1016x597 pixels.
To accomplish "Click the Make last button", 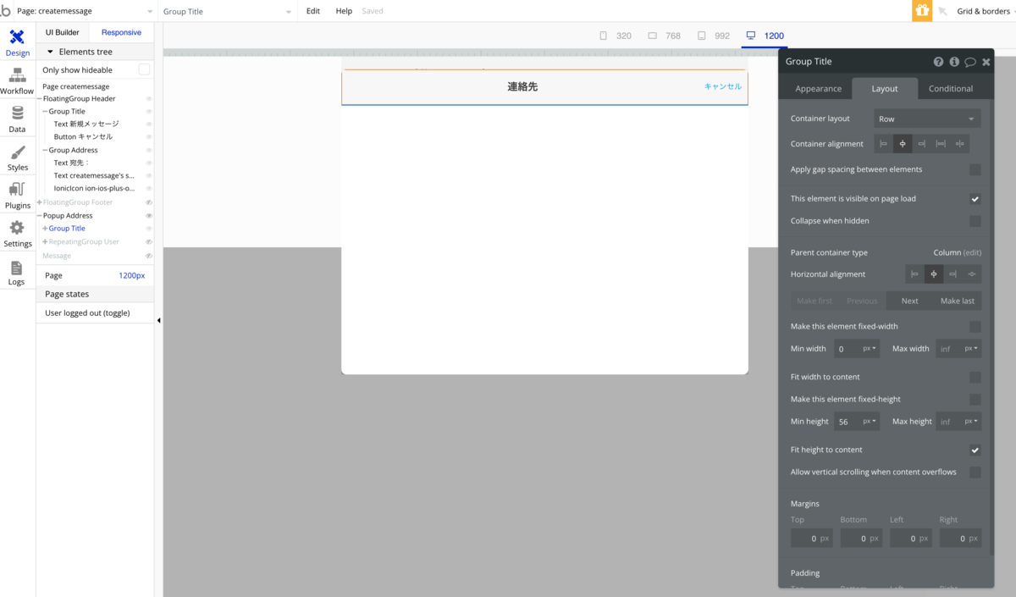I will (957, 301).
